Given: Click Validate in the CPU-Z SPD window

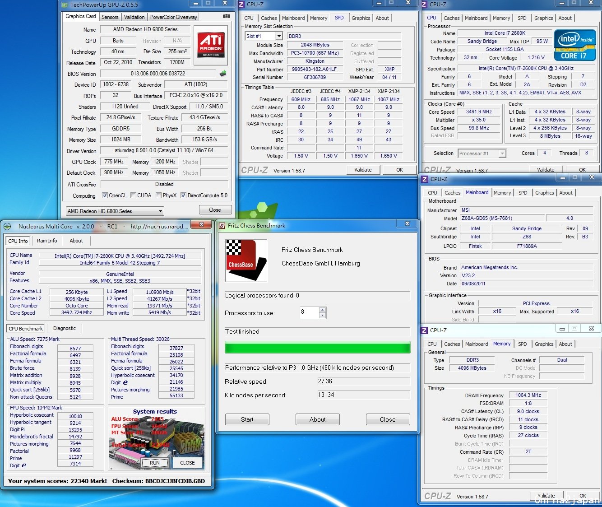Looking at the screenshot, I should point(363,170).
